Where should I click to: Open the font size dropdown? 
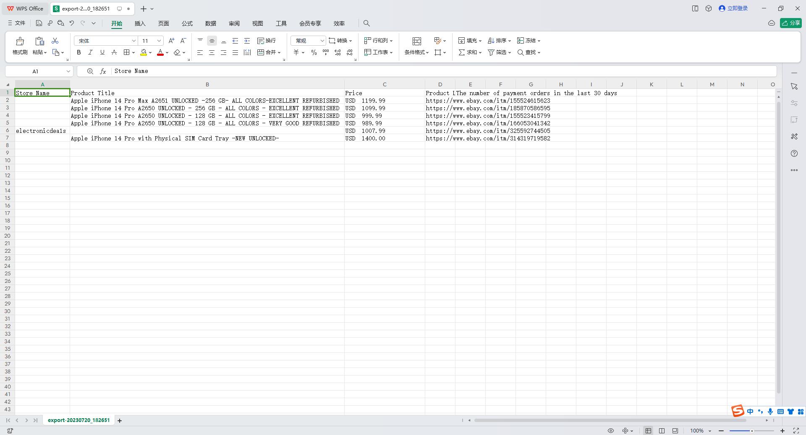click(x=159, y=41)
